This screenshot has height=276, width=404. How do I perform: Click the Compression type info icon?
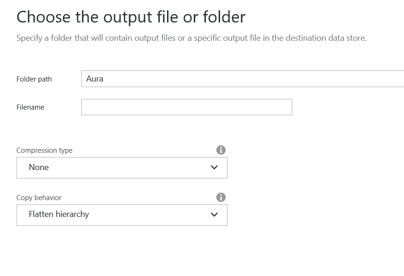point(221,150)
